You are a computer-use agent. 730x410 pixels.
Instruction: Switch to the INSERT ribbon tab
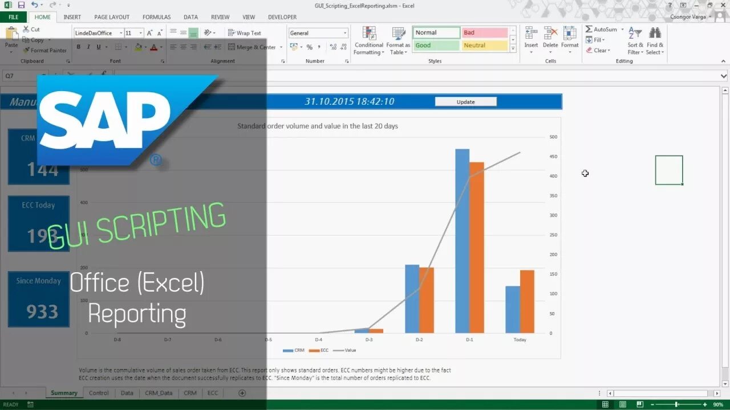72,17
